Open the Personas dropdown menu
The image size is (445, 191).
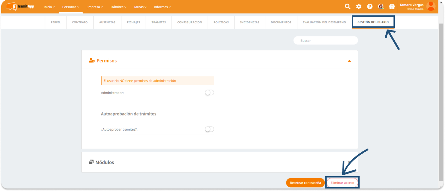click(71, 7)
